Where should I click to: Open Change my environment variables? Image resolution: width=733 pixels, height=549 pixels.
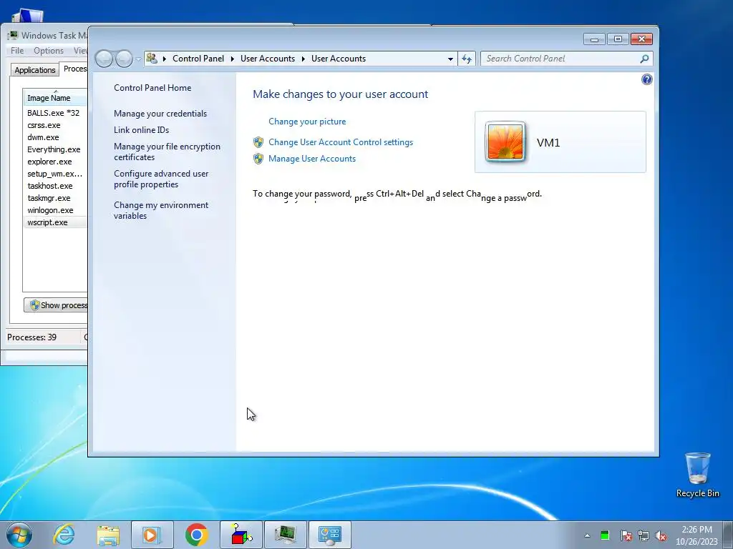[161, 210]
